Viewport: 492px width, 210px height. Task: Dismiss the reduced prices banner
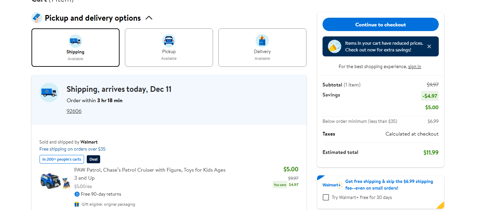point(429,46)
